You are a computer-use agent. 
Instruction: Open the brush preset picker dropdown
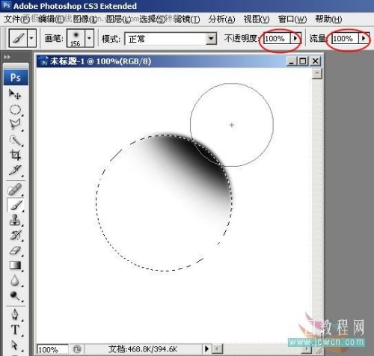pyautogui.click(x=89, y=38)
